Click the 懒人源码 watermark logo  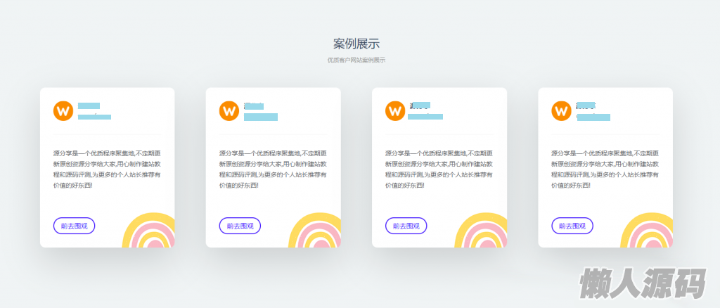tap(643, 284)
